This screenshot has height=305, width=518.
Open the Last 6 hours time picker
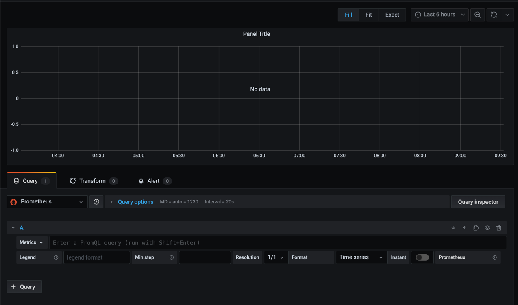click(x=440, y=15)
